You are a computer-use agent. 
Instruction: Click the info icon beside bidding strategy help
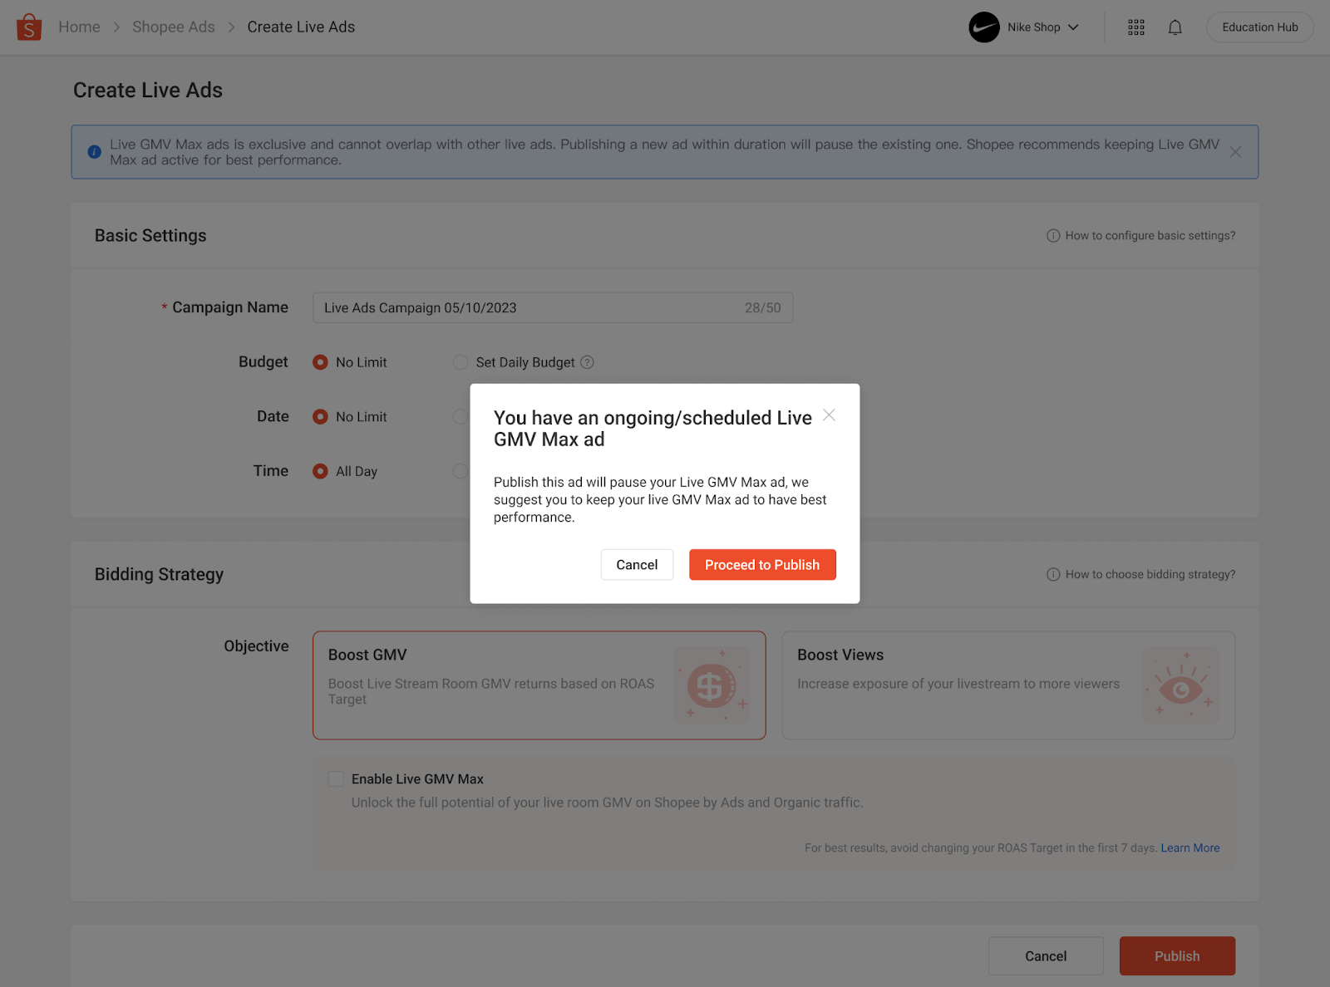[x=1053, y=575]
